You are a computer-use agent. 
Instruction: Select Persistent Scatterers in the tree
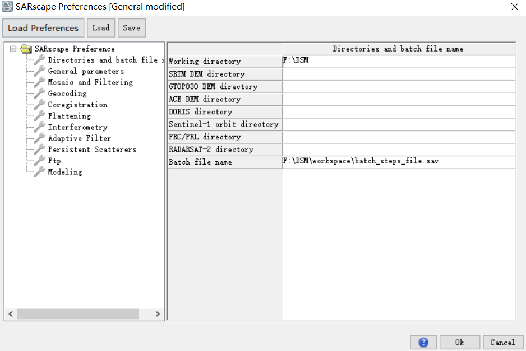[93, 149]
